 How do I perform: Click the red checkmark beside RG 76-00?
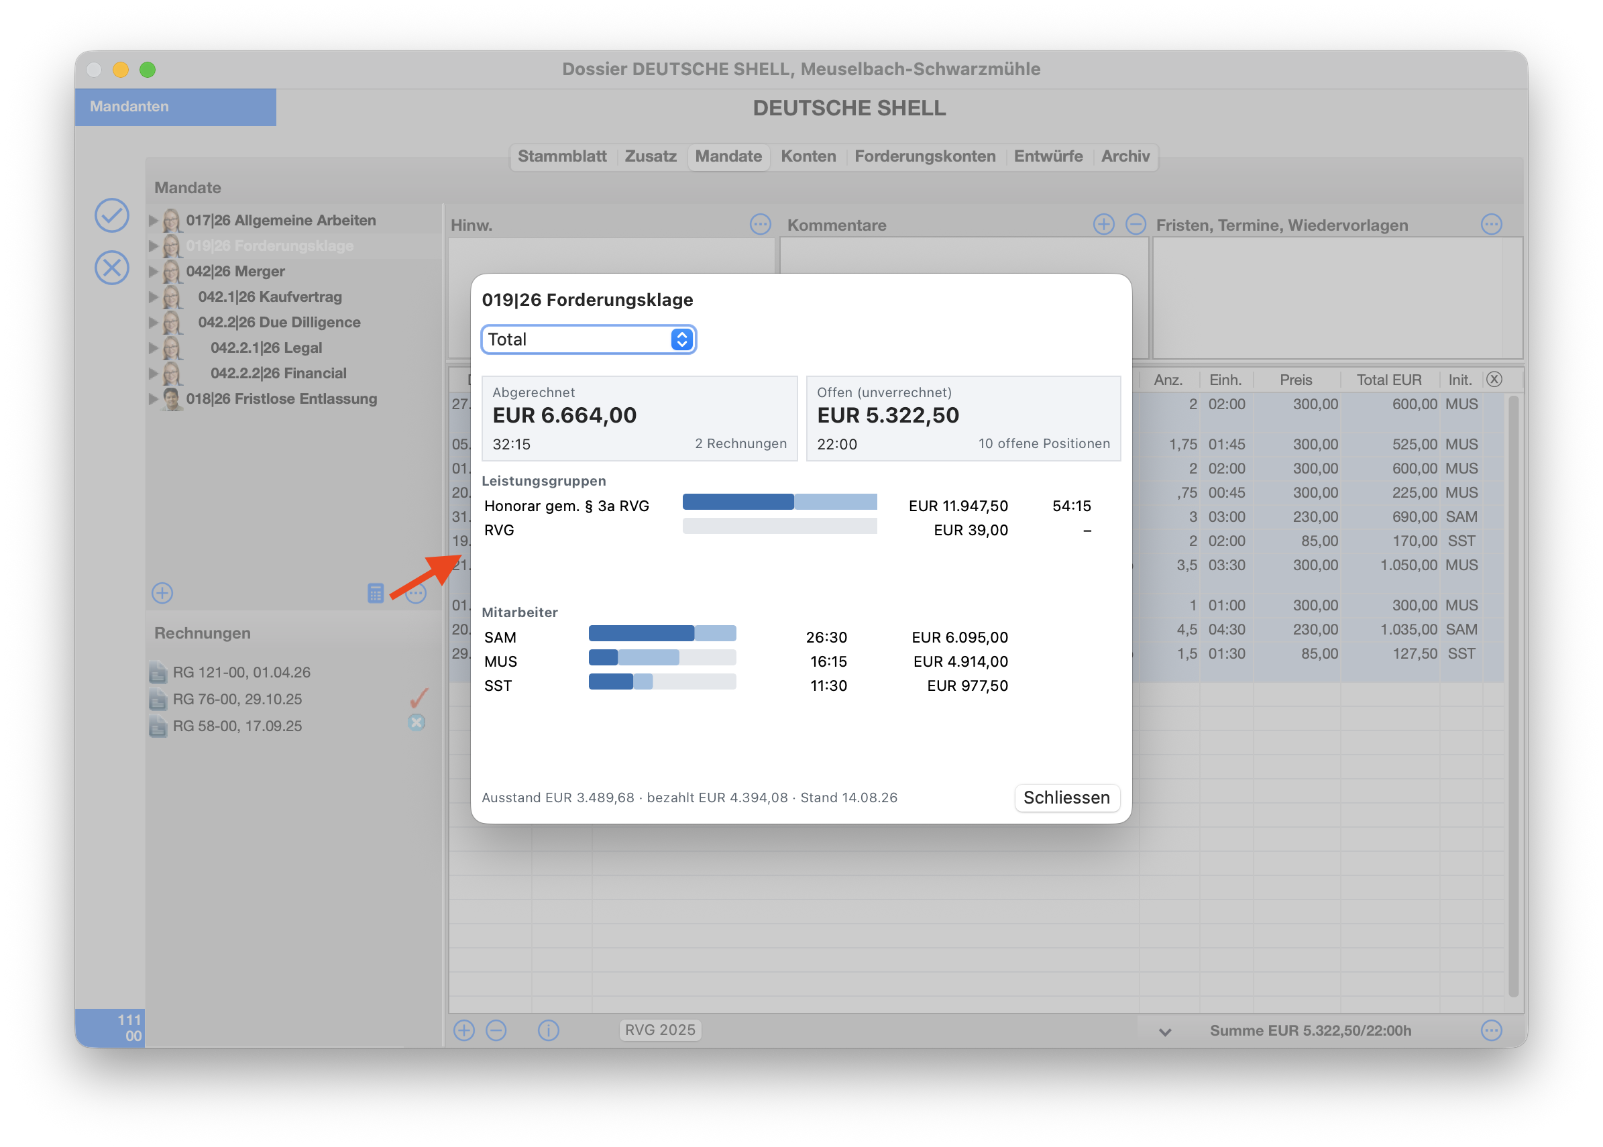418,698
